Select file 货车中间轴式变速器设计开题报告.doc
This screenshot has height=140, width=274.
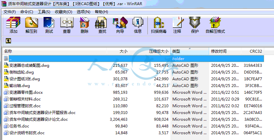(x=43, y=112)
